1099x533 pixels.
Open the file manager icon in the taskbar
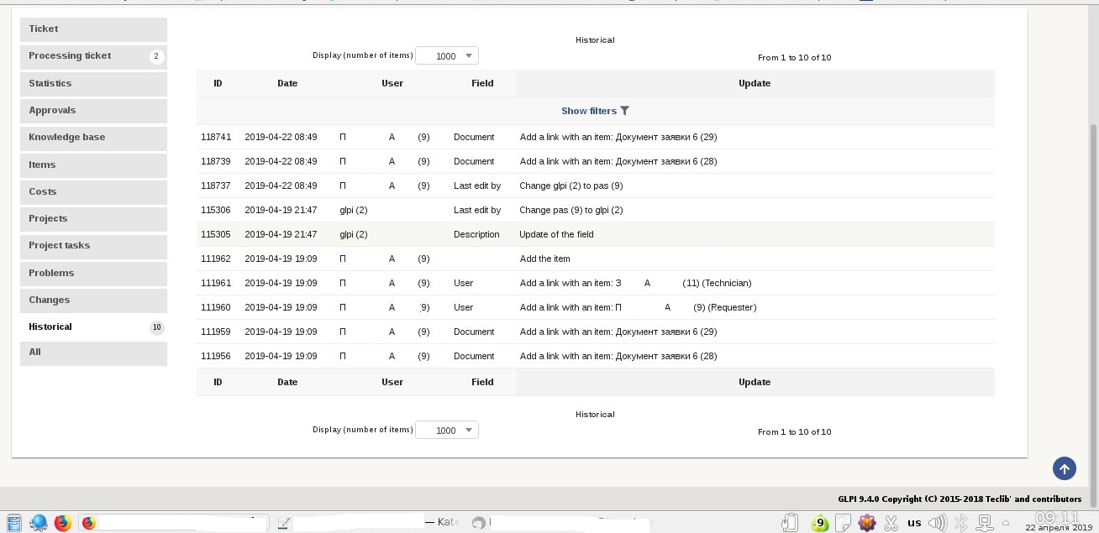pyautogui.click(x=14, y=523)
